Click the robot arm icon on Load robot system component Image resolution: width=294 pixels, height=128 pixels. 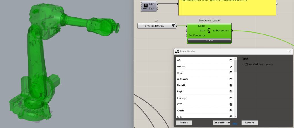point(209,31)
